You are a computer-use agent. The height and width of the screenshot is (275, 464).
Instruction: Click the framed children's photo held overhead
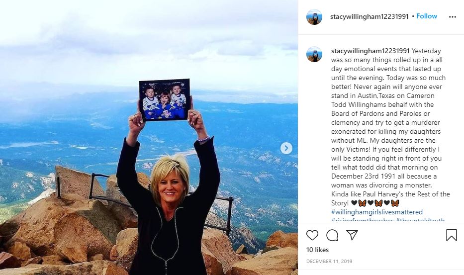click(x=164, y=99)
